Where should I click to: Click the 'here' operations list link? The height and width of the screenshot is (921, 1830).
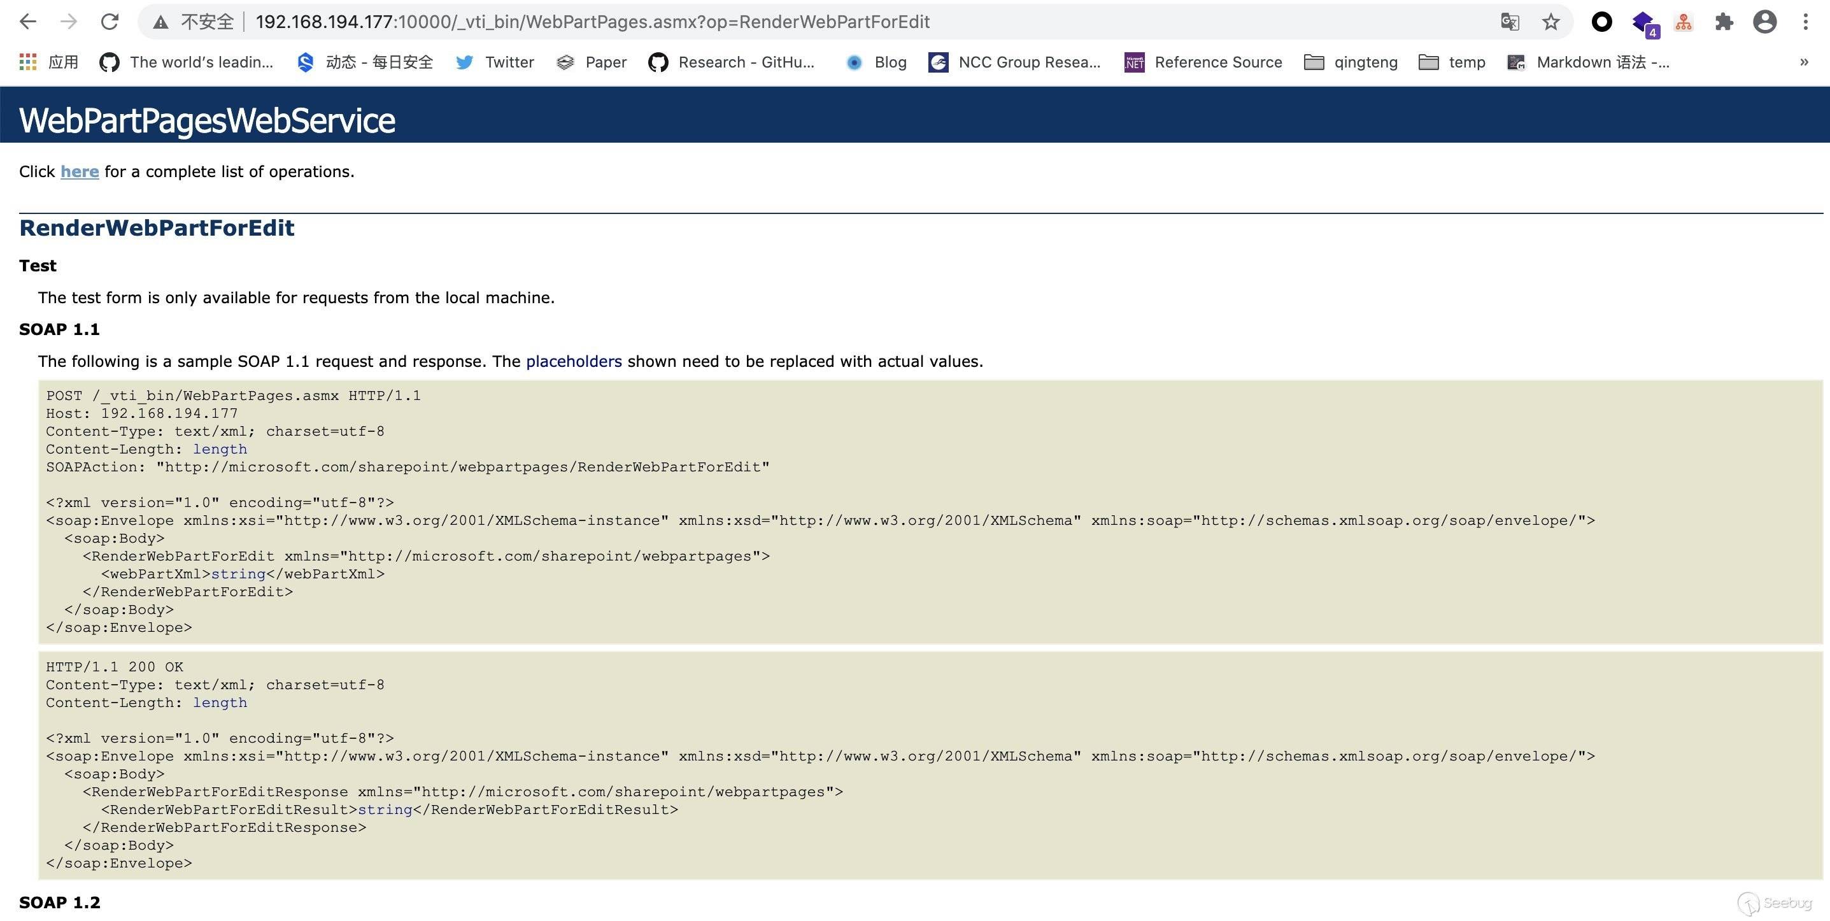click(x=80, y=171)
